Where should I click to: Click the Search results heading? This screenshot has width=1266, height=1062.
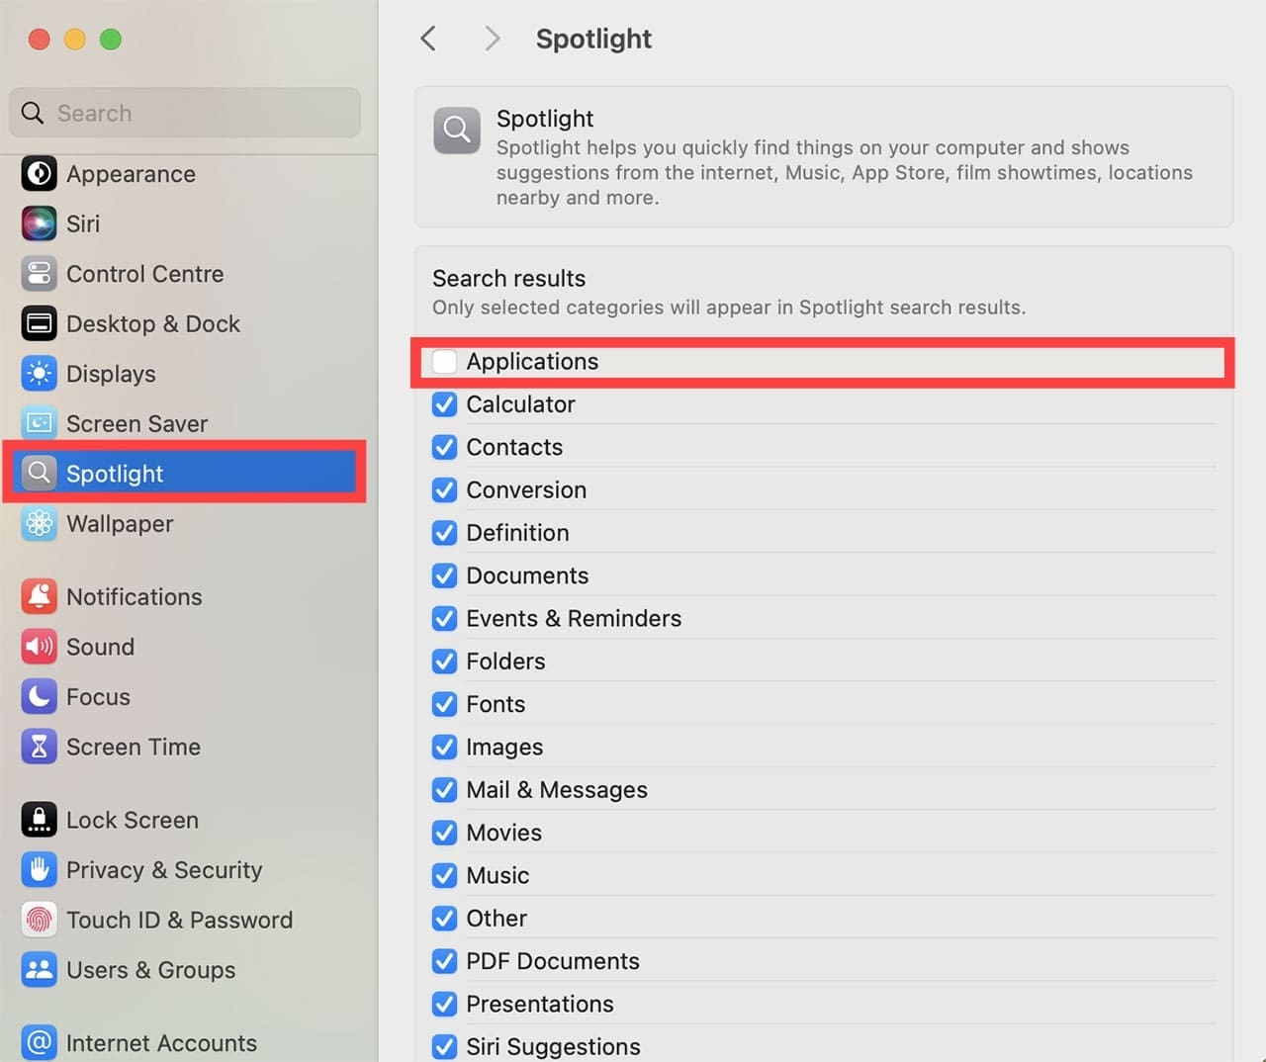pos(508,279)
